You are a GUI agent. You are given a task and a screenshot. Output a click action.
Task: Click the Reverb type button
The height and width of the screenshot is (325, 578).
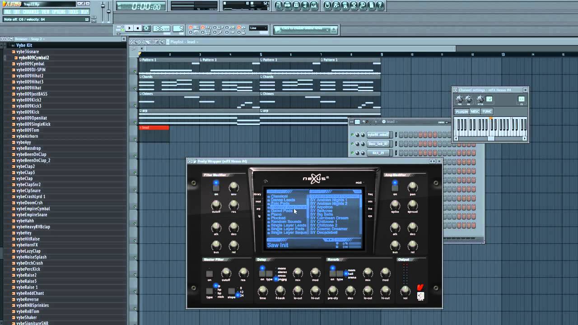(x=340, y=274)
